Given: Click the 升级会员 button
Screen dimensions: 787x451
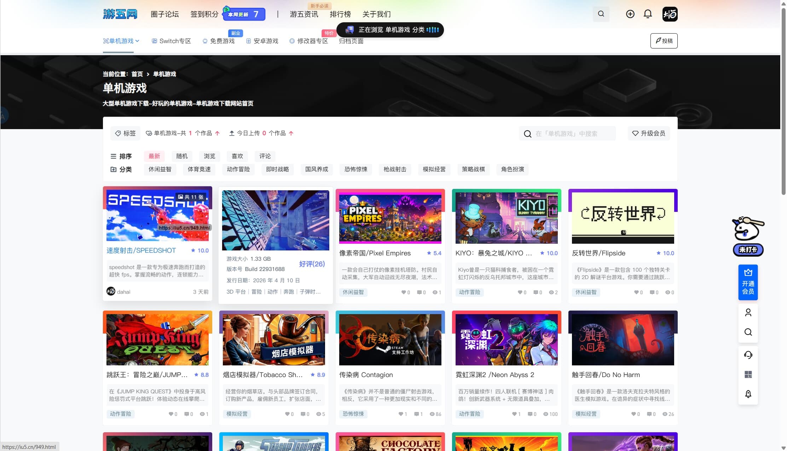Looking at the screenshot, I should [x=649, y=133].
